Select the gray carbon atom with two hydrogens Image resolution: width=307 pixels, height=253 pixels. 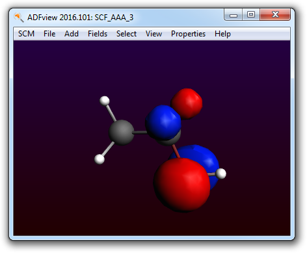click(x=121, y=132)
